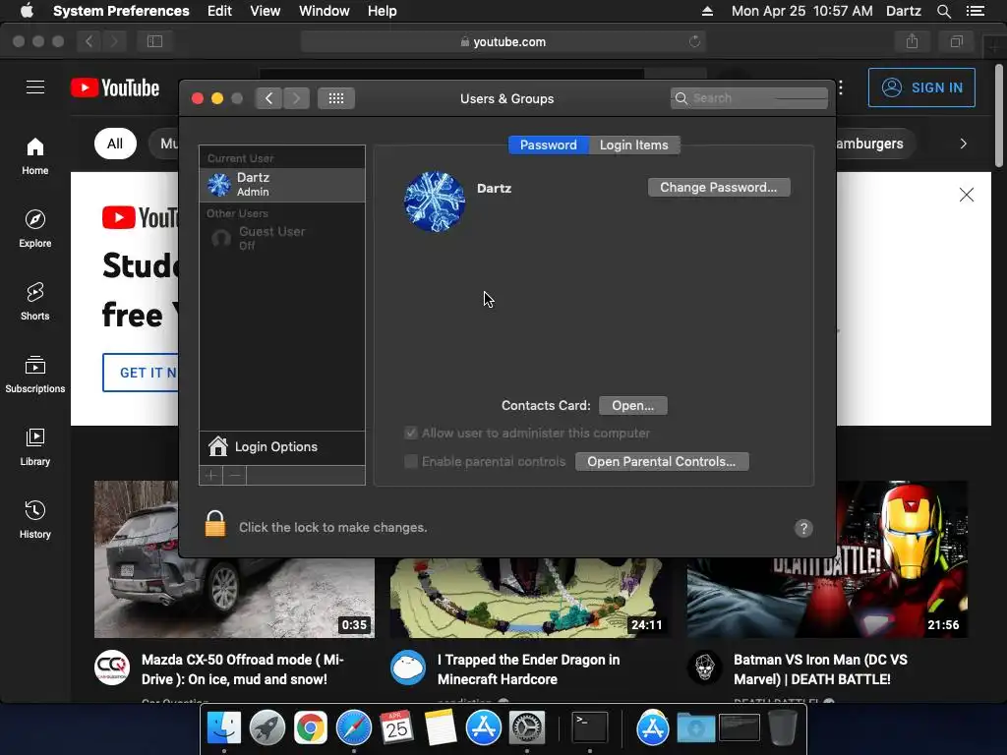
Task: Open History in YouTube sidebar
Action: [34, 519]
